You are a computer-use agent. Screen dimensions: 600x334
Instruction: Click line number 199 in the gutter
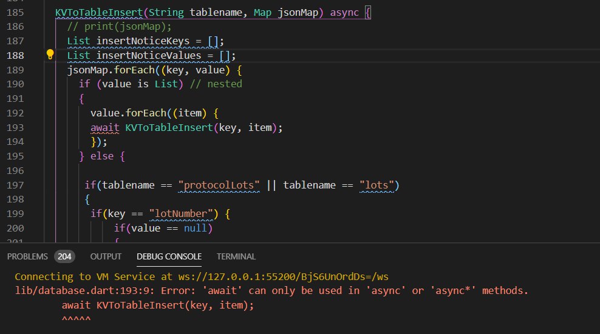coord(15,214)
